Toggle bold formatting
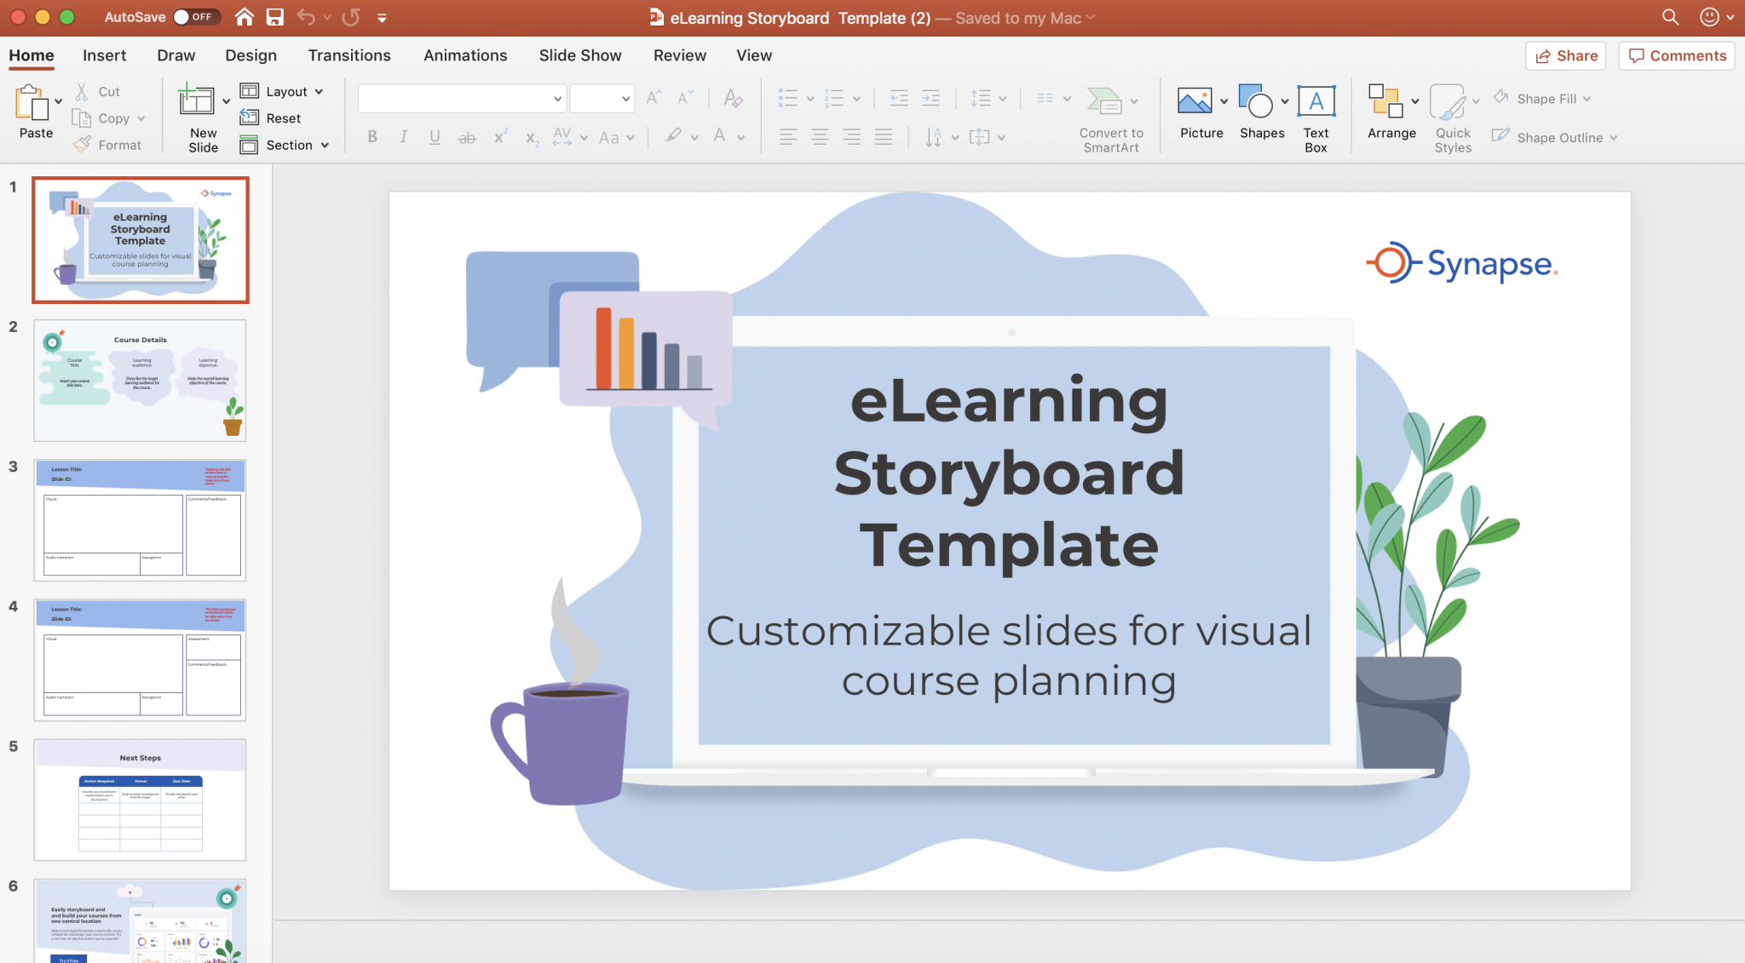The width and height of the screenshot is (1745, 963). [372, 136]
